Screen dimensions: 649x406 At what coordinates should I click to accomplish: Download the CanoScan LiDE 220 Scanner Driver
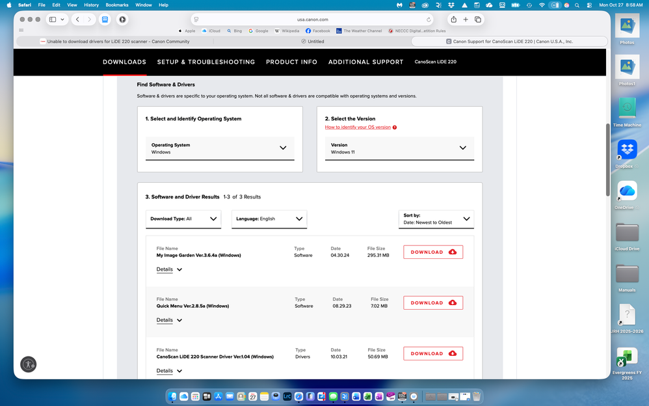(x=433, y=353)
